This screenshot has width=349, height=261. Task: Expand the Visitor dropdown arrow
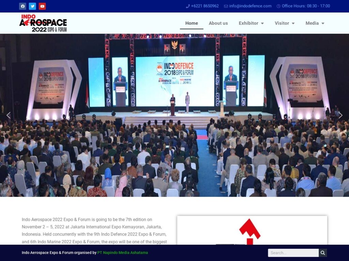[x=293, y=23]
